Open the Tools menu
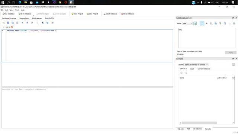This screenshot has width=238, height=134. point(17,10)
